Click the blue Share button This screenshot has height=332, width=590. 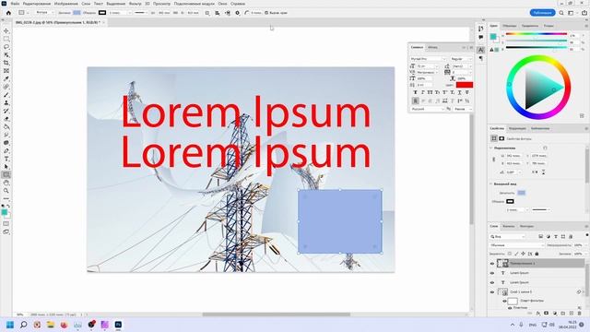[x=542, y=13]
